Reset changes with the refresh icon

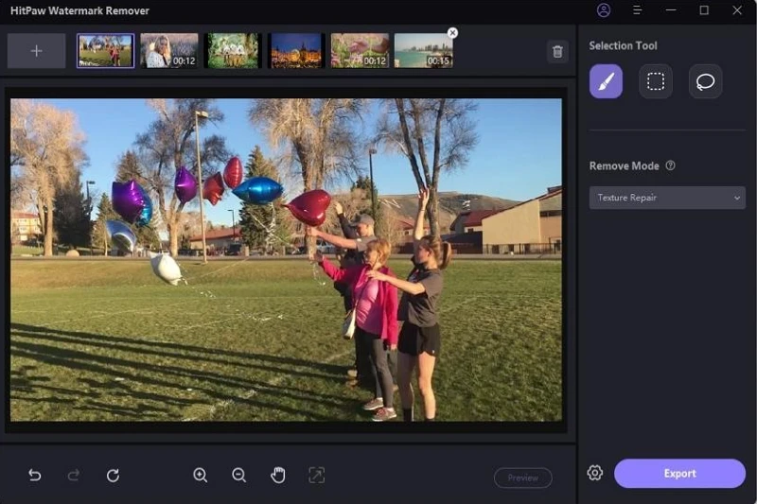113,476
